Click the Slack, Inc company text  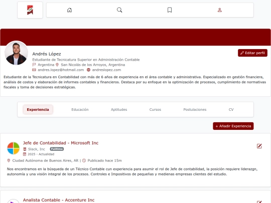[x=37, y=149]
